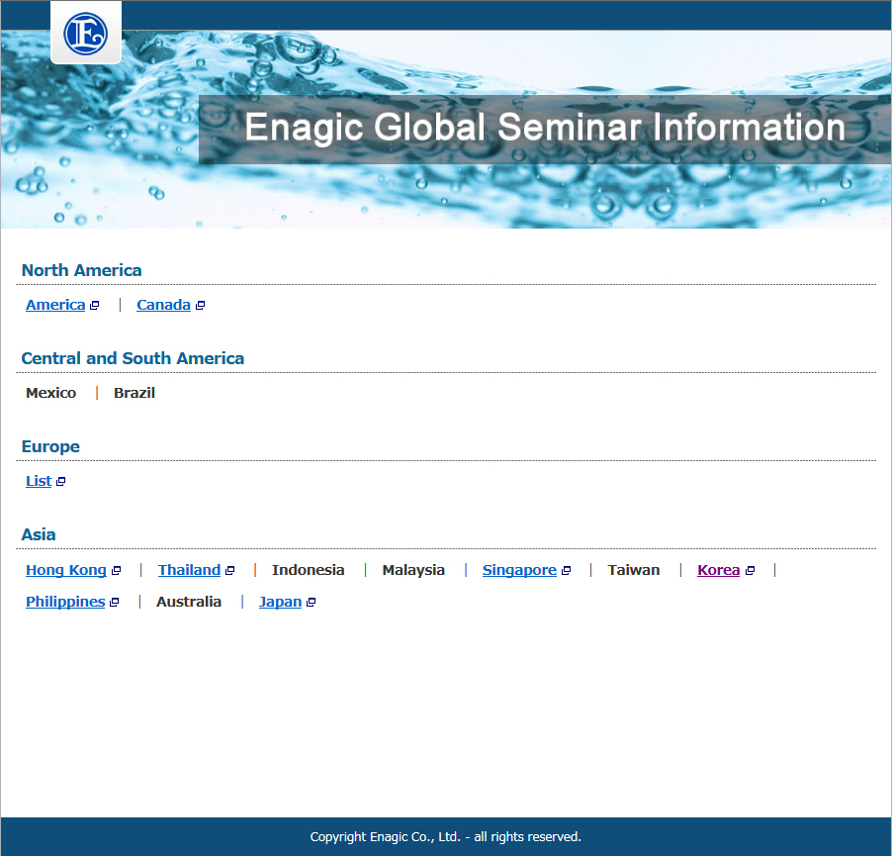The height and width of the screenshot is (856, 892).
Task: Click external-link icon beside Philippines
Action: pyautogui.click(x=114, y=602)
